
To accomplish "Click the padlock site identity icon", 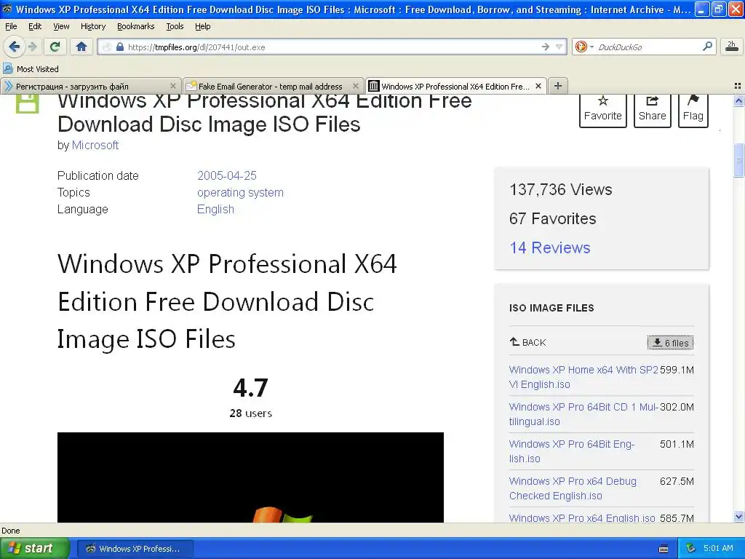I will [x=120, y=47].
